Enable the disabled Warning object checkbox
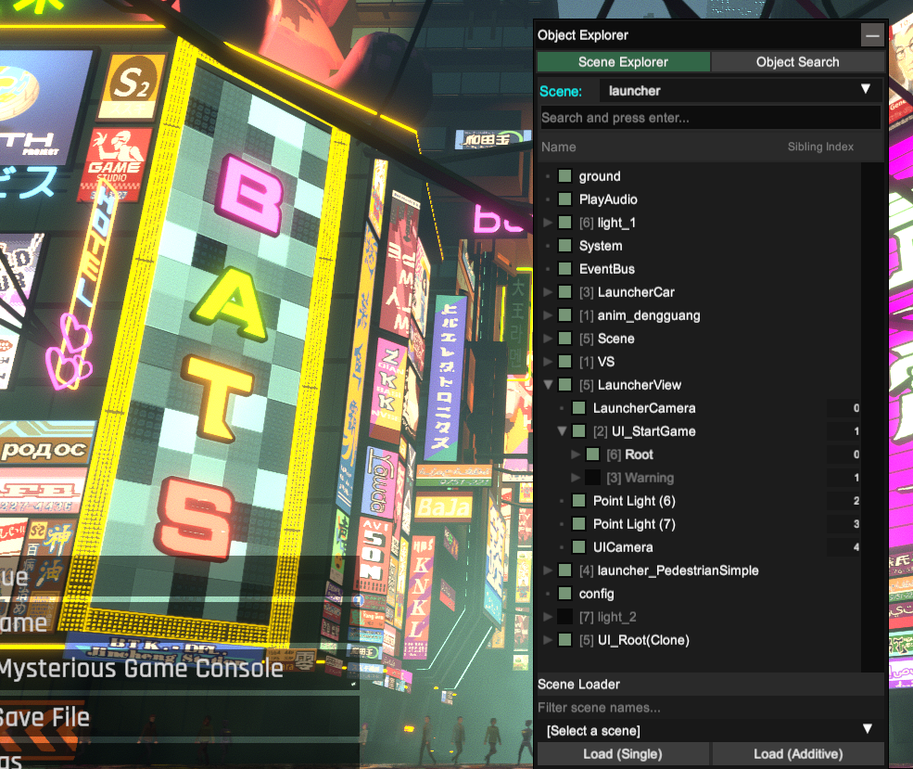This screenshot has width=913, height=769. pos(592,478)
